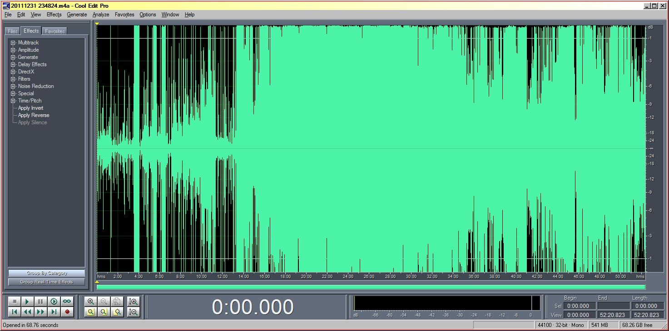
Task: Zoom out vertically with arrow-minus magnifier
Action: pyautogui.click(x=134, y=312)
